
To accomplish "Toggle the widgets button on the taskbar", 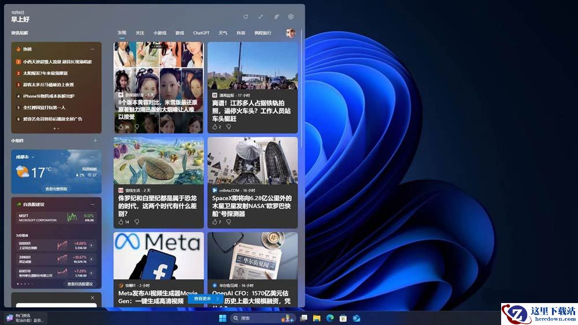I will [x=25, y=318].
